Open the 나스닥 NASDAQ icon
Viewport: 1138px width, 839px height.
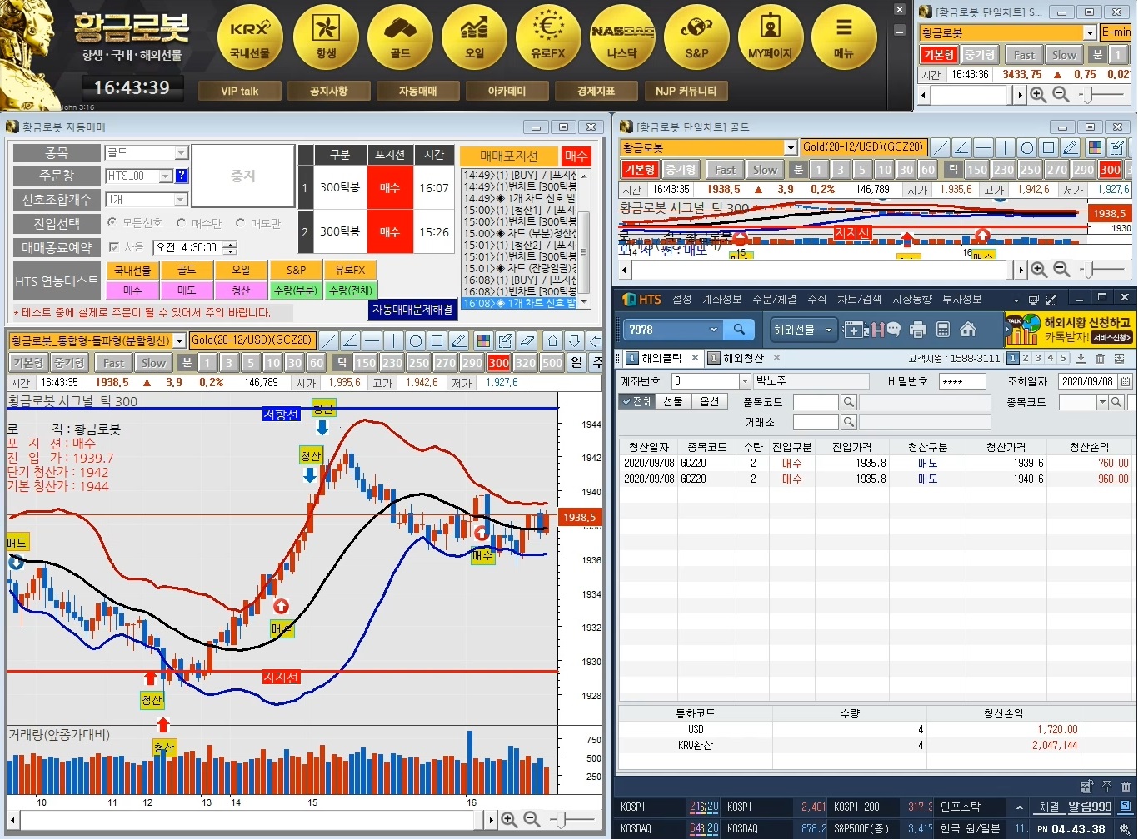pos(622,37)
